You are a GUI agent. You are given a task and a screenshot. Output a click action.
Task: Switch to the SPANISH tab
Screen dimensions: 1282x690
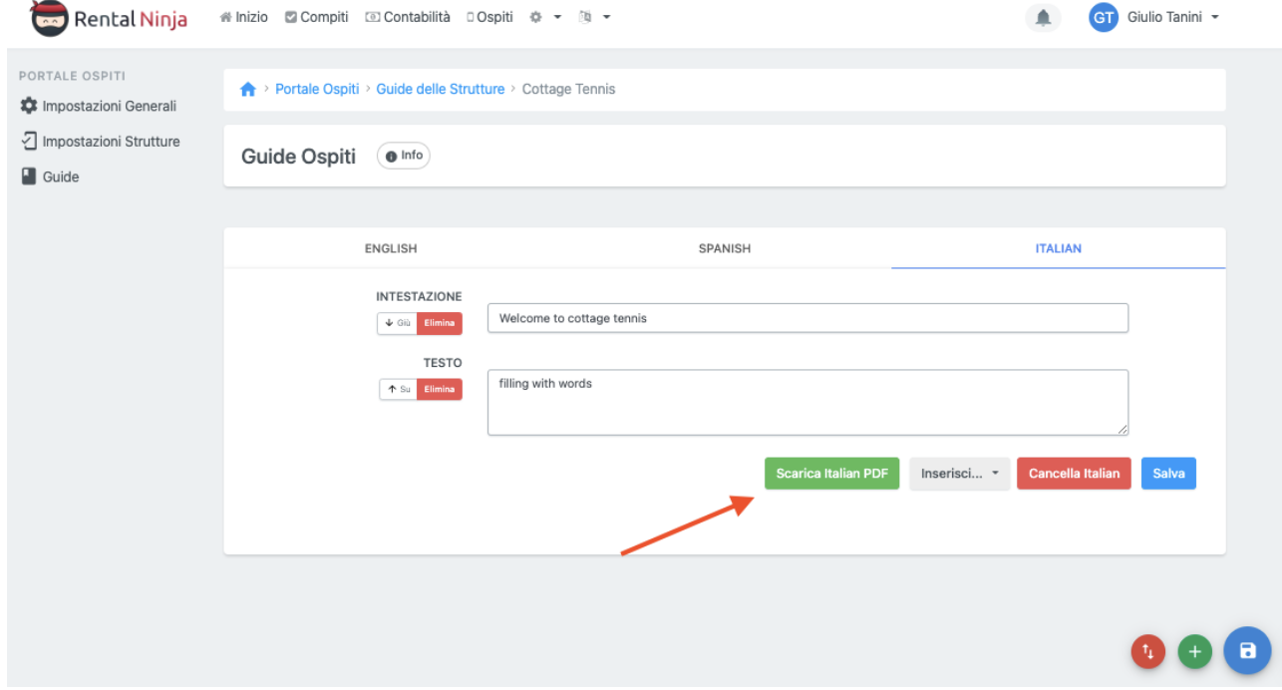(x=725, y=248)
